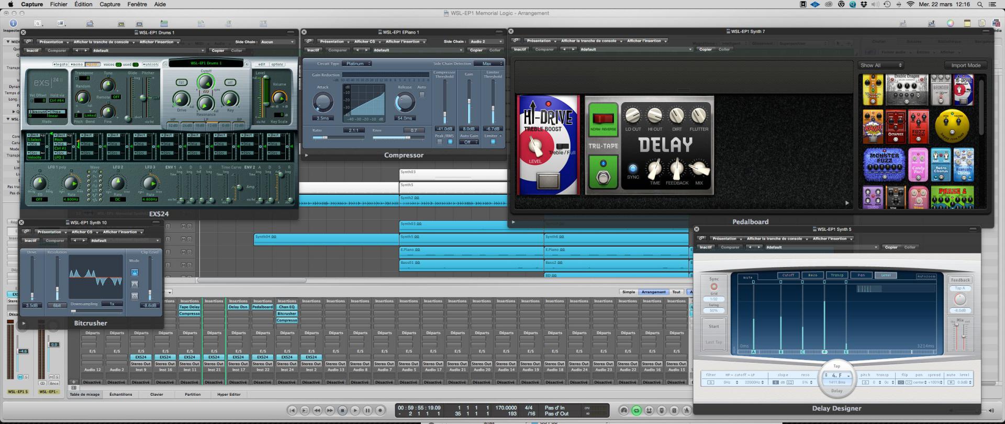Click the Delay Designer Feedback knob
1005x424 pixels.
pyautogui.click(x=960, y=299)
